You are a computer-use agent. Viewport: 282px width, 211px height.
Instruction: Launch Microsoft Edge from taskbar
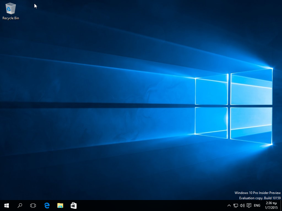(47, 206)
